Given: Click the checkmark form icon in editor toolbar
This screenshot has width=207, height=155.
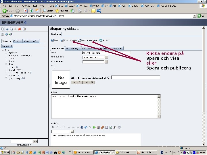Looking at the screenshot, I should tap(111, 127).
